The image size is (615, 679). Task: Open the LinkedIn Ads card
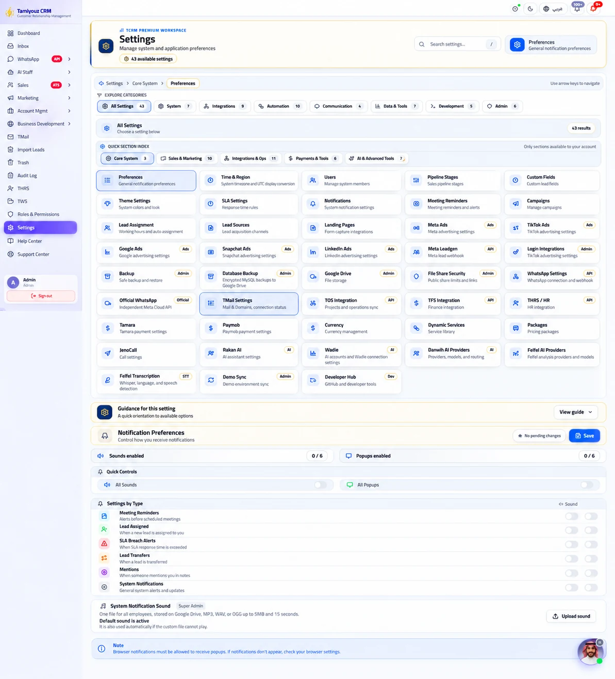(352, 252)
